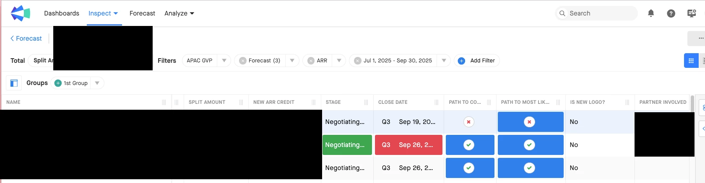Image resolution: width=705 pixels, height=183 pixels.
Task: Expand the APAC GVP filter dropdown
Action: pos(224,61)
